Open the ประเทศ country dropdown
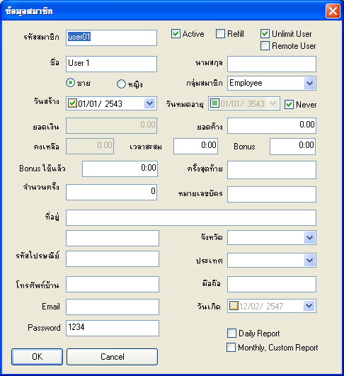 point(309,260)
